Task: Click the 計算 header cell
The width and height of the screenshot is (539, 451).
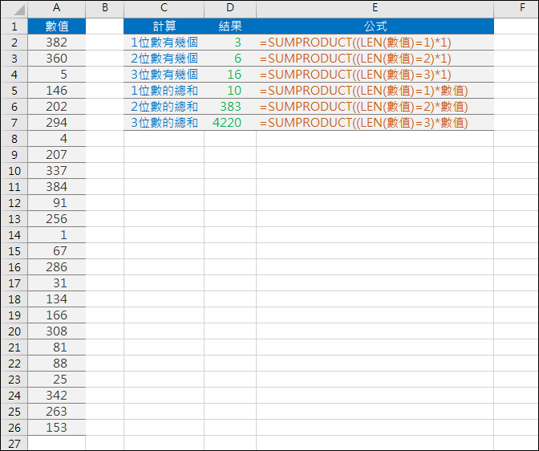Action: (x=164, y=26)
